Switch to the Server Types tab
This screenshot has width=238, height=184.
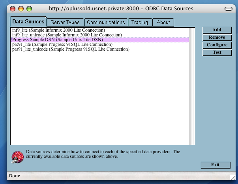click(x=65, y=23)
